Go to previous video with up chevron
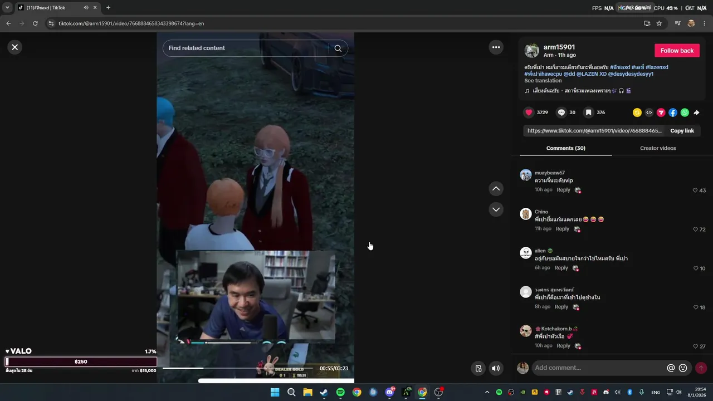The image size is (713, 401). point(496,189)
